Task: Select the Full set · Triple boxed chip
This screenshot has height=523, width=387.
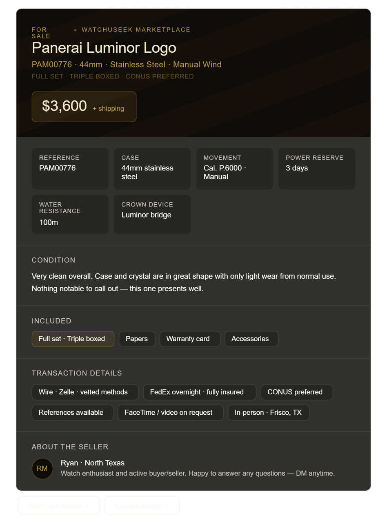Action: pyautogui.click(x=73, y=339)
